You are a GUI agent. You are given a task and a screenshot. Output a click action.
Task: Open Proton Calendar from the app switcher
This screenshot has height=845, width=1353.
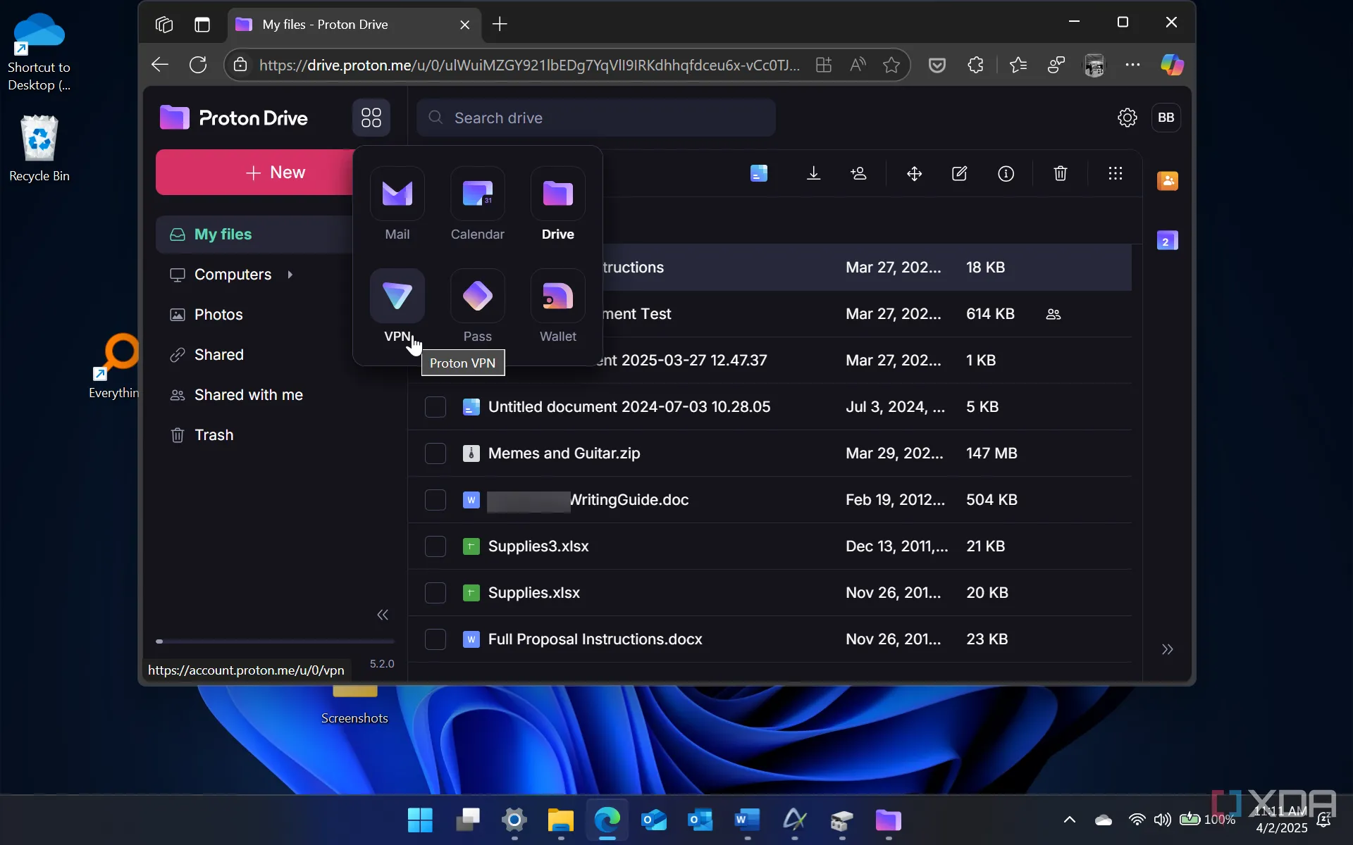[477, 204]
